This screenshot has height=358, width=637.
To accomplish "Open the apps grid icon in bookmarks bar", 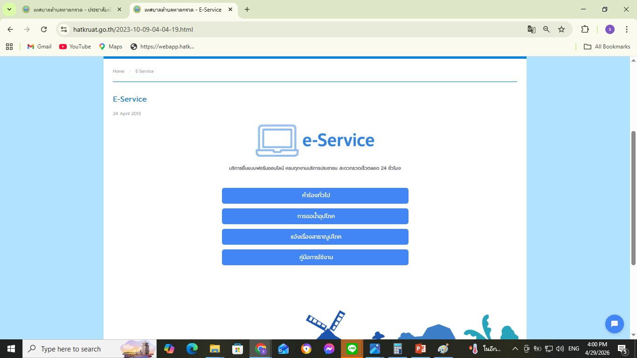I will click(x=9, y=47).
